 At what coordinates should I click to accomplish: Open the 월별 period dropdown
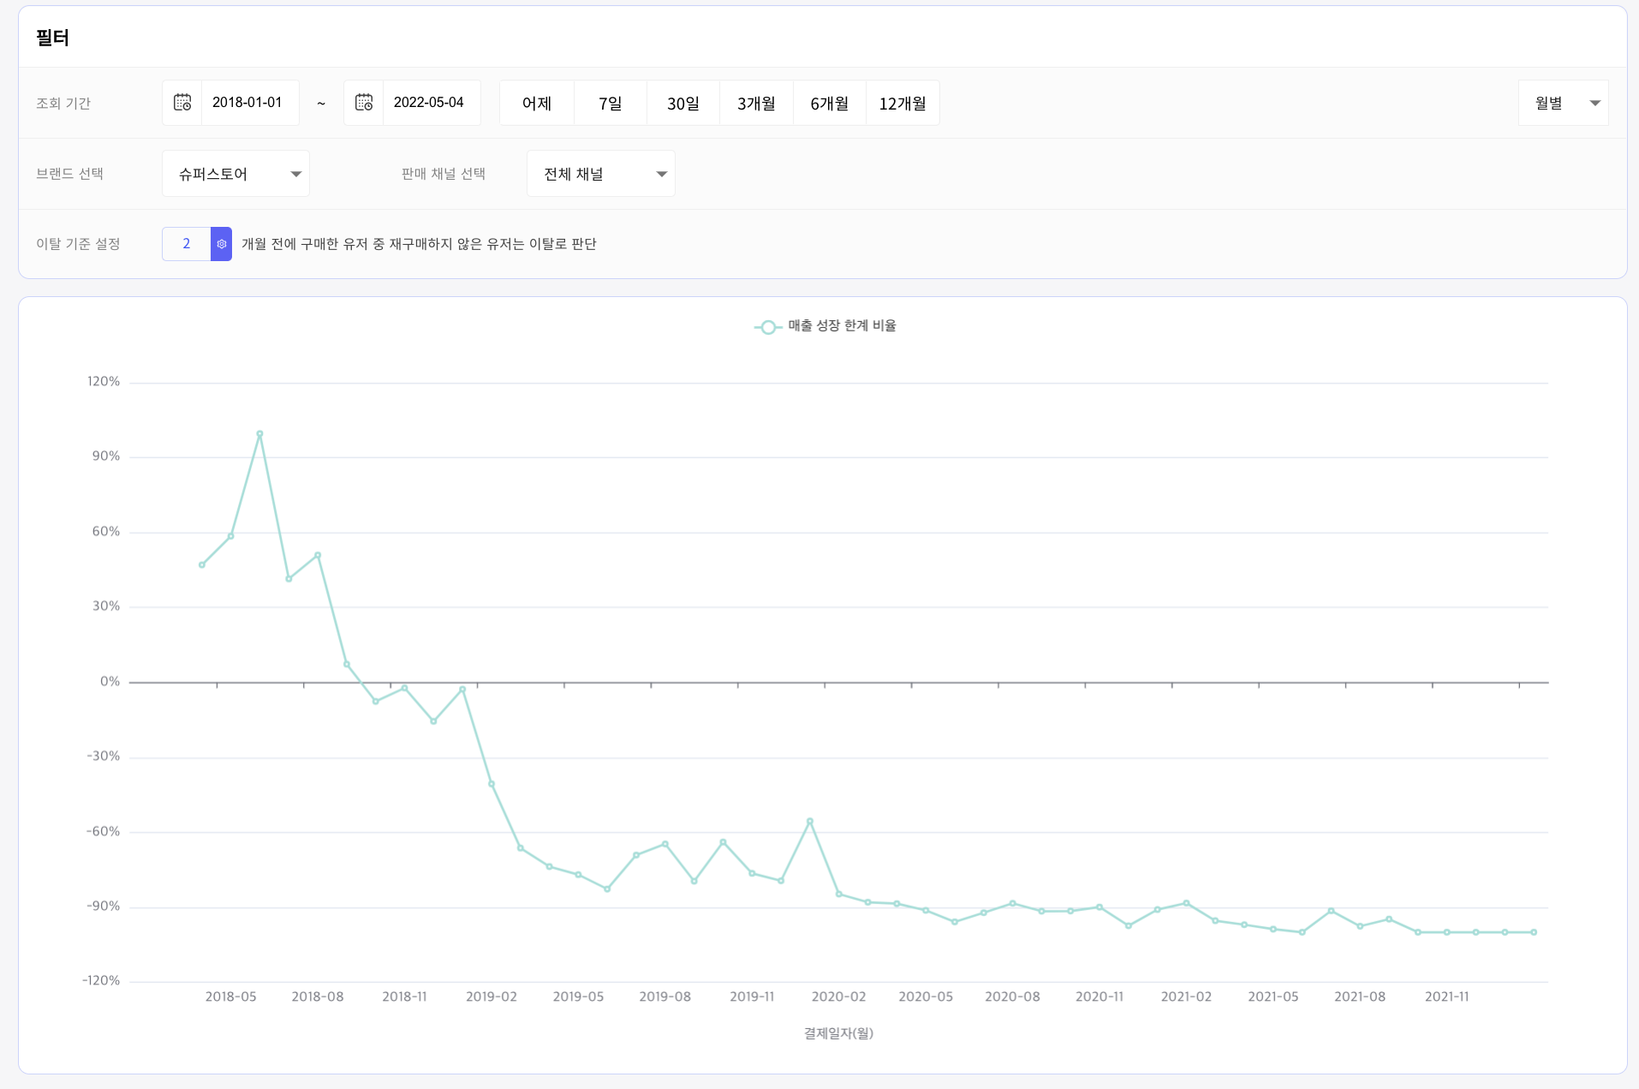point(1563,103)
